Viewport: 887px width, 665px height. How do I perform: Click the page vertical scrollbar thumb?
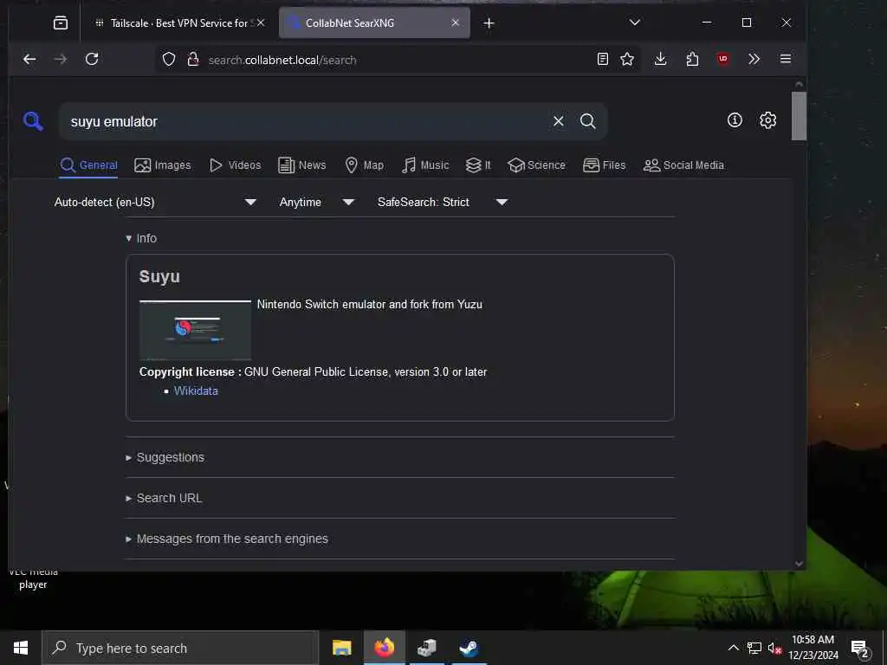click(x=798, y=115)
